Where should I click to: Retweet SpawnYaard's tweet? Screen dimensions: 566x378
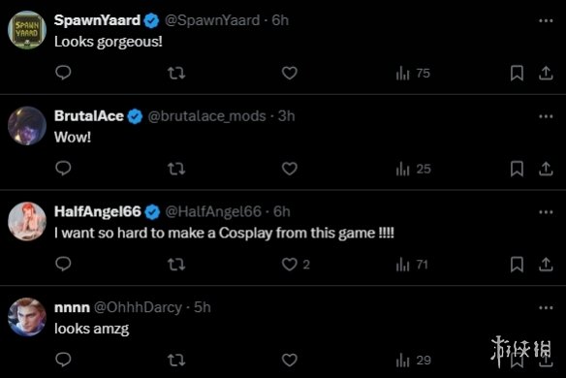coord(176,74)
